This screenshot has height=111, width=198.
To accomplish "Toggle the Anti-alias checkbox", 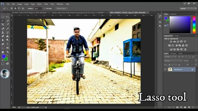I will tap(44, 9).
